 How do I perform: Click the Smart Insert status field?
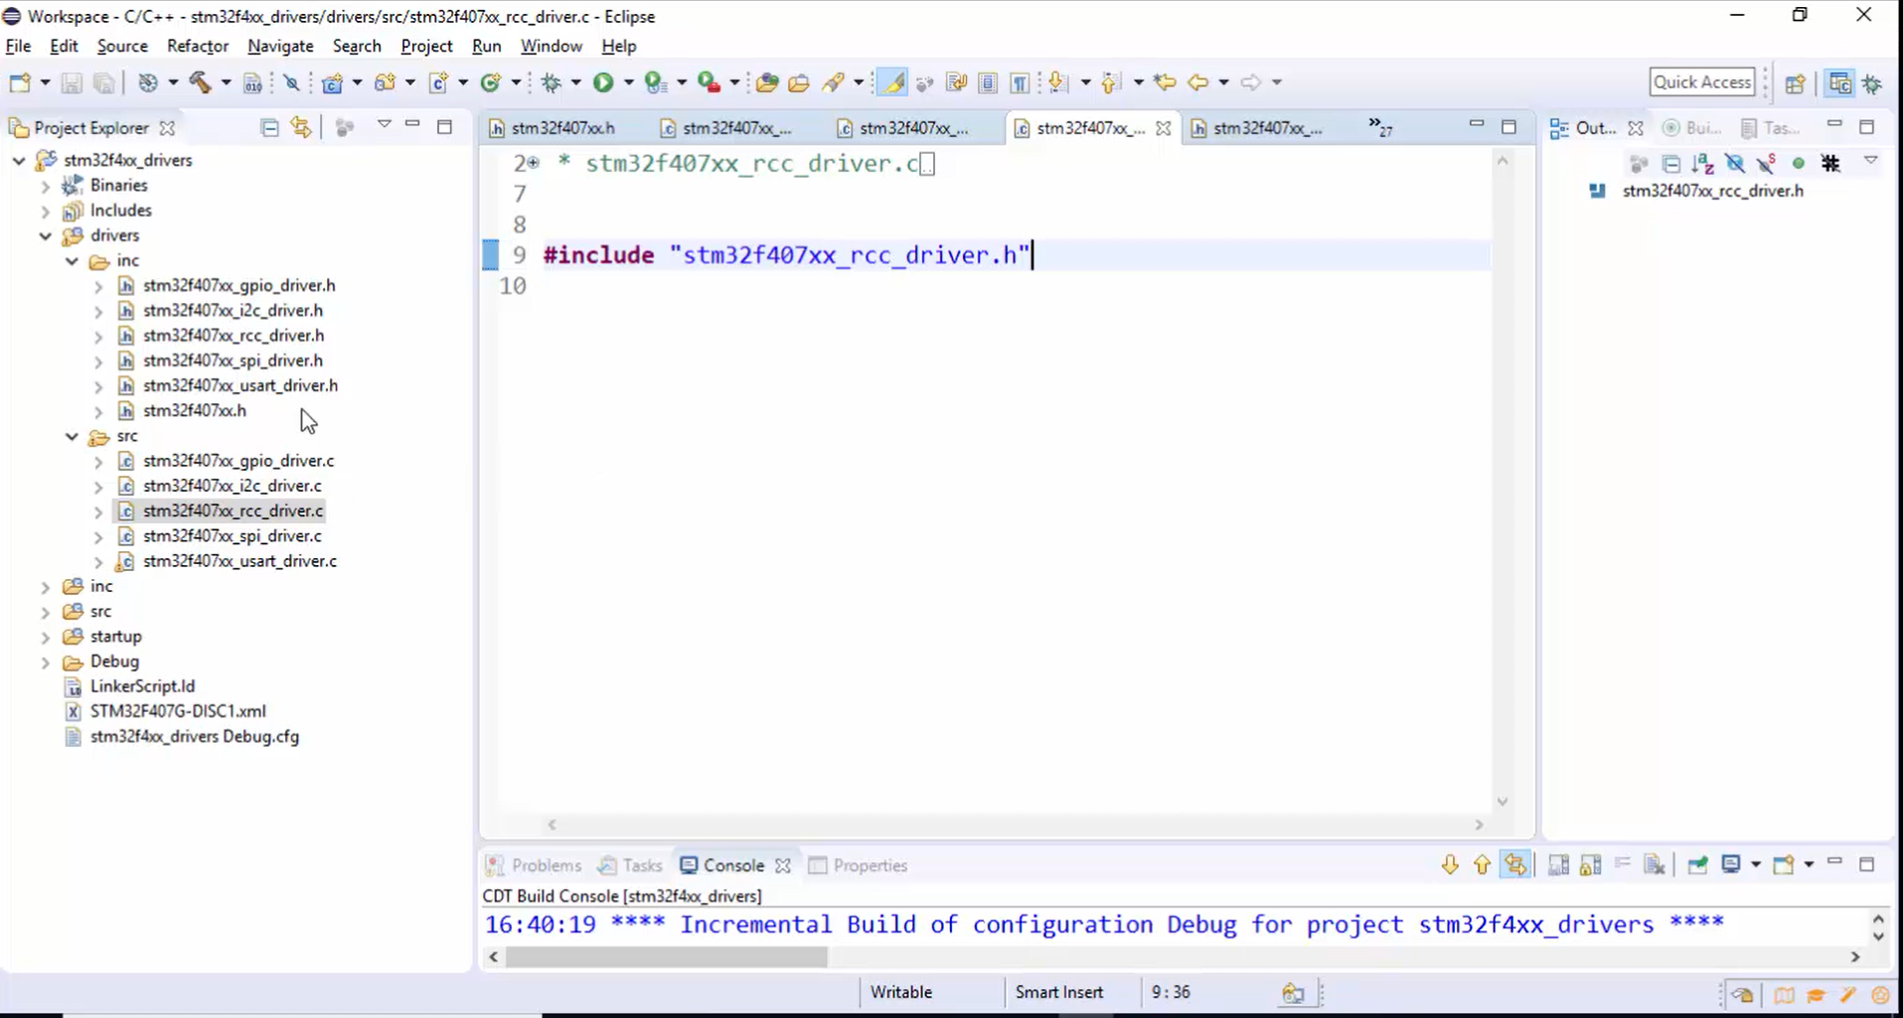coord(1059,992)
